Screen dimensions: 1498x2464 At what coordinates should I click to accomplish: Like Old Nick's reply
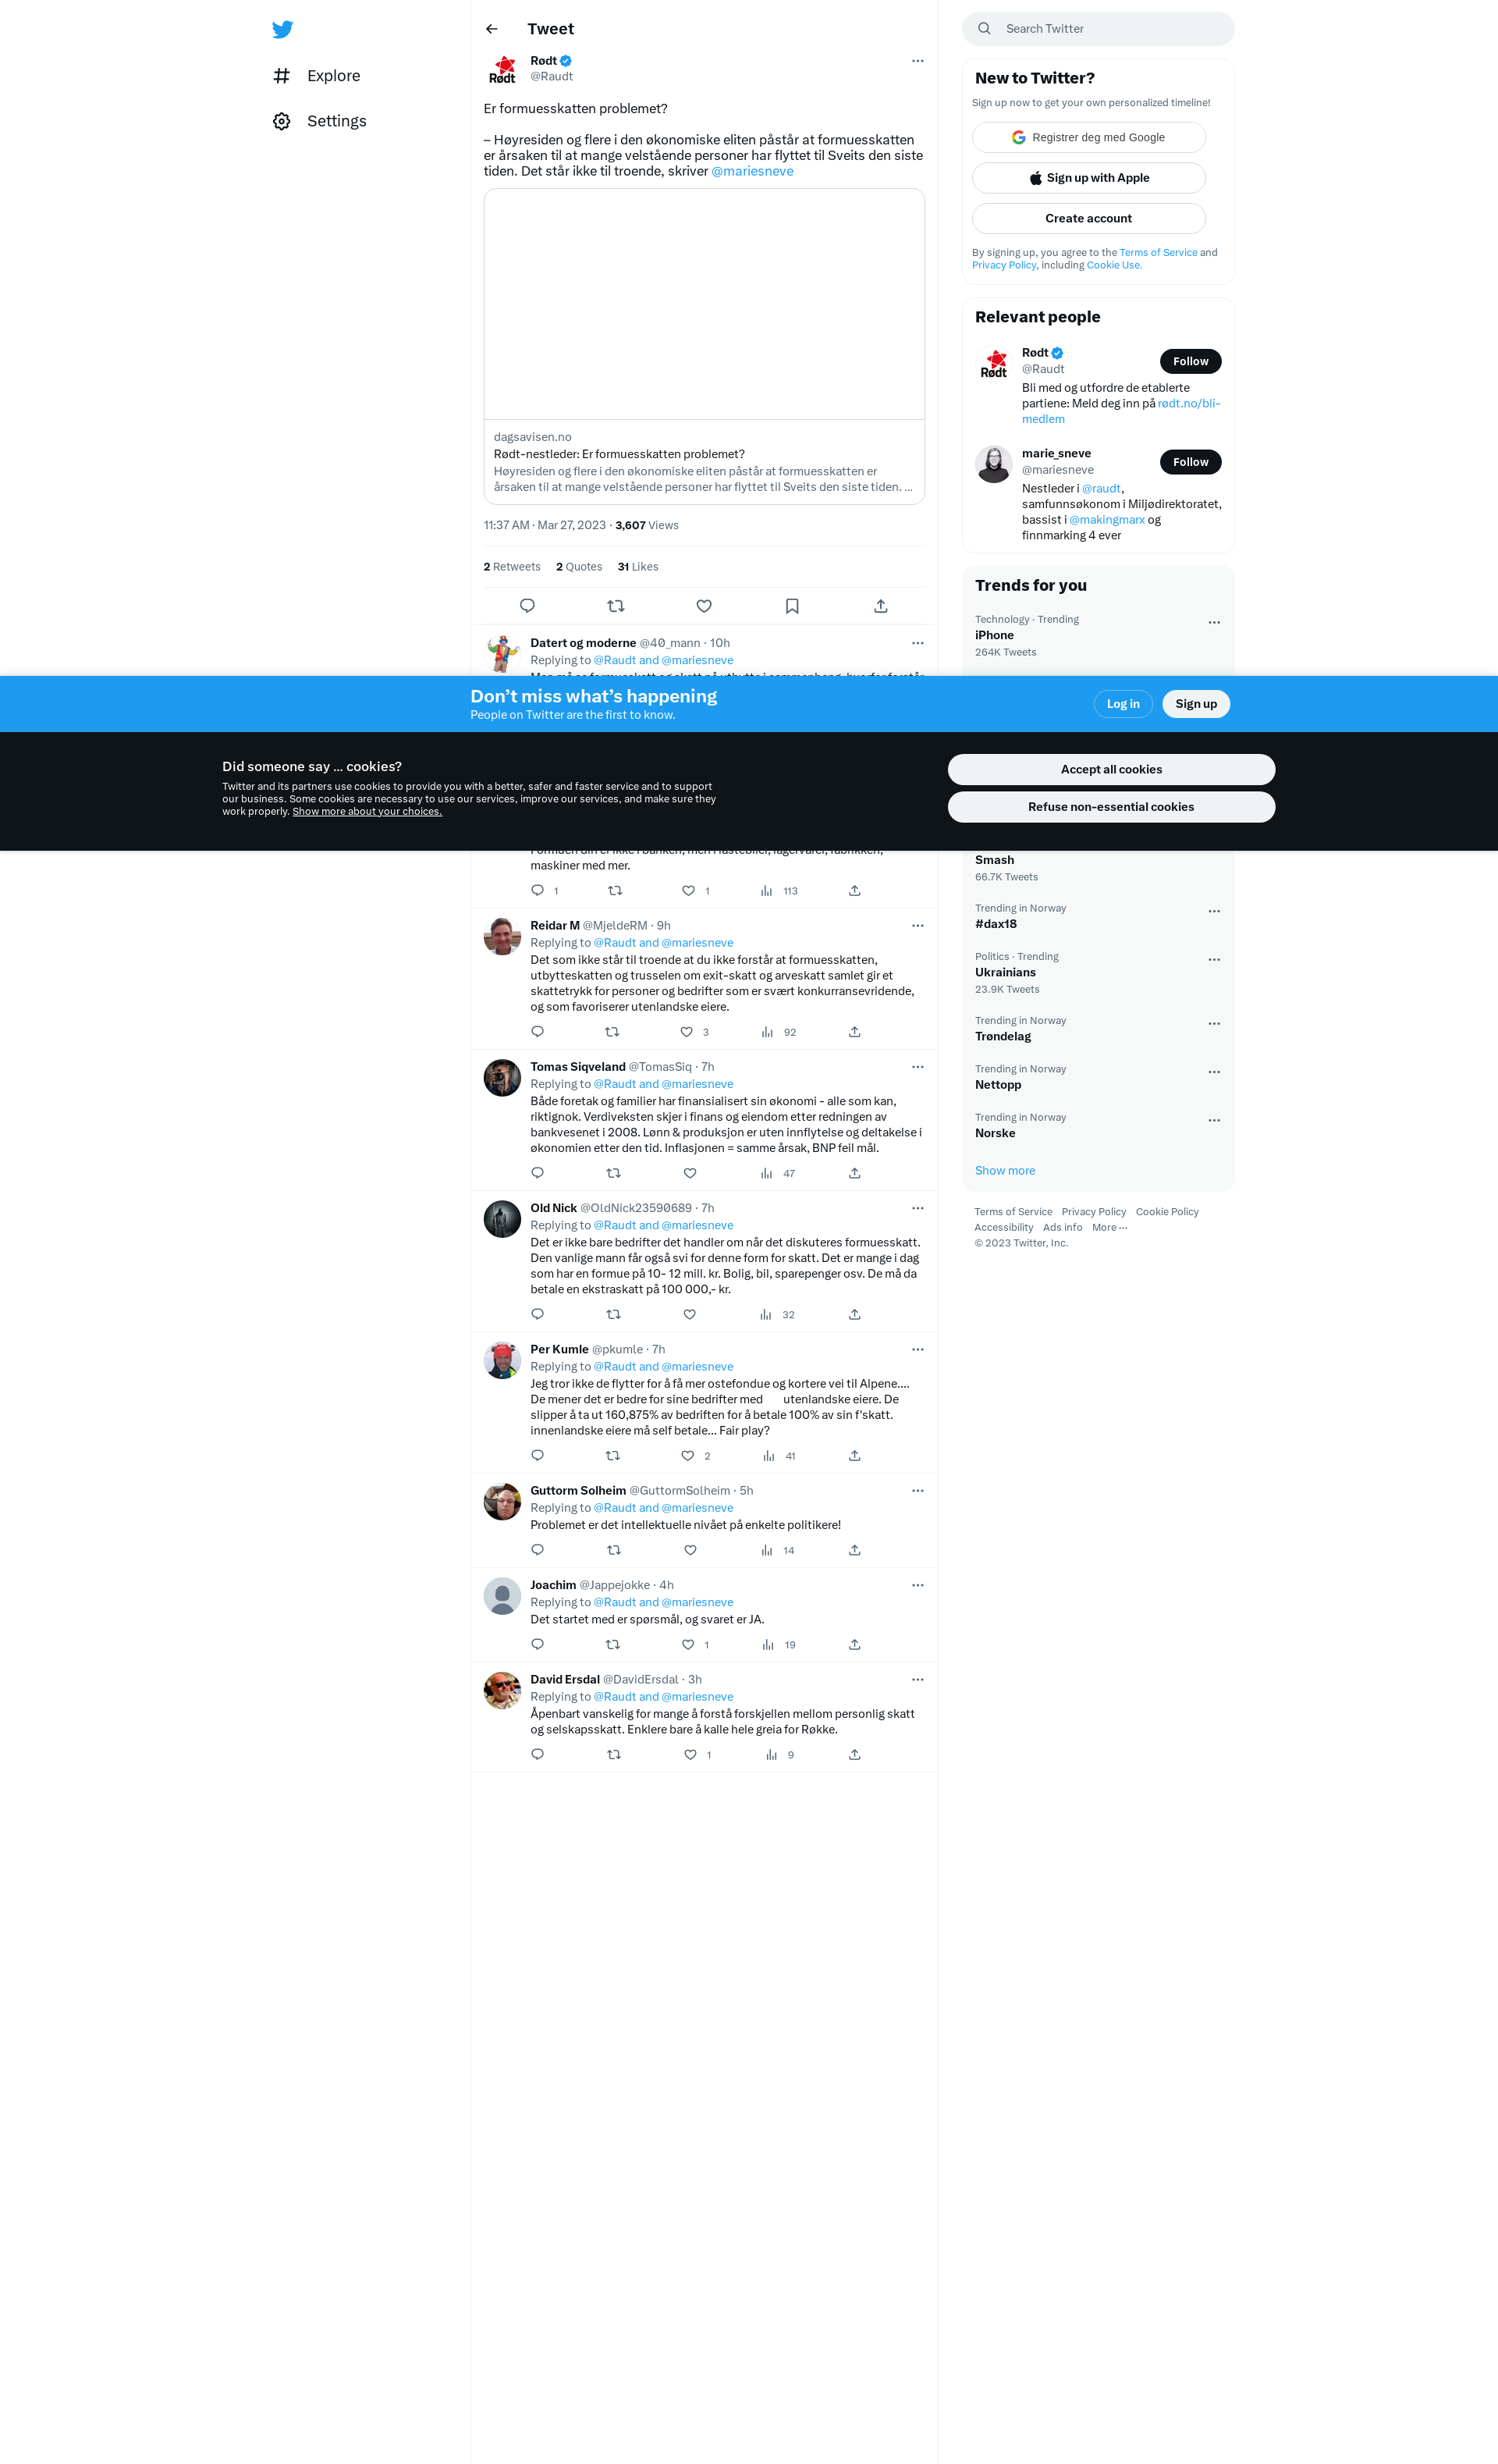pyautogui.click(x=690, y=1314)
